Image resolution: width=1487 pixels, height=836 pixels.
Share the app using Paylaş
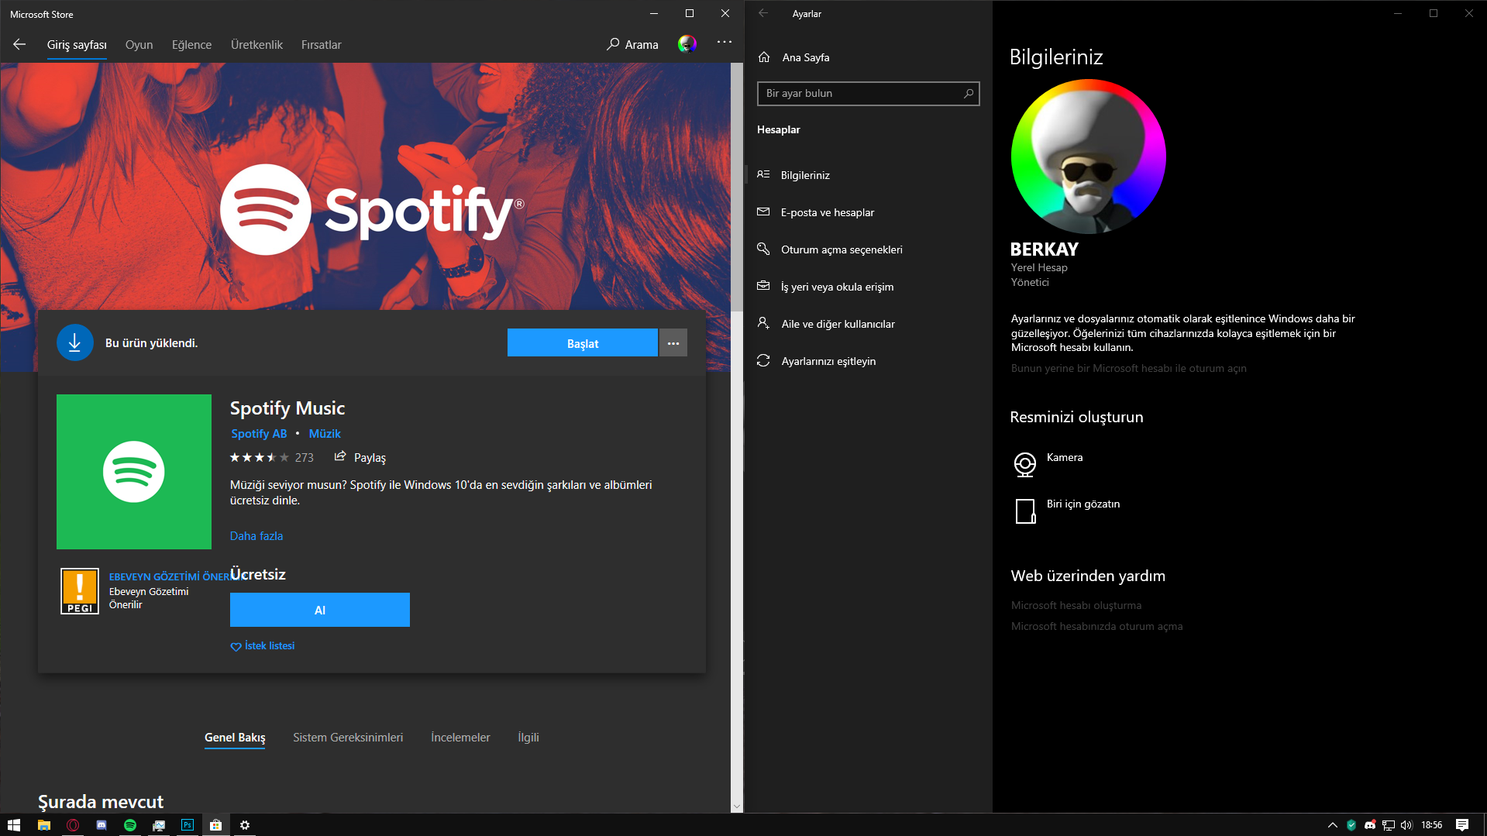(x=360, y=458)
